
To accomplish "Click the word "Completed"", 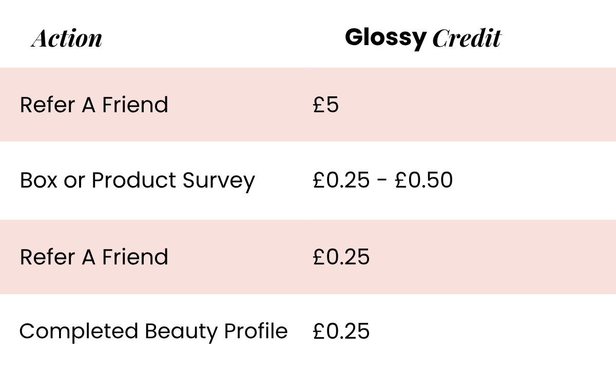I will (79, 331).
